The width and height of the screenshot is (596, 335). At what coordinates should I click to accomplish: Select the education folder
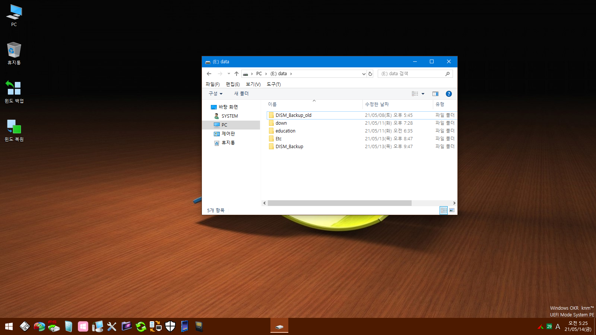[x=362, y=131]
